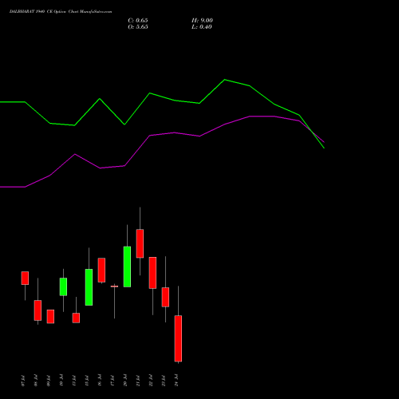Click the 'O: 5.65' open value
399x399 pixels.
coord(138,27)
